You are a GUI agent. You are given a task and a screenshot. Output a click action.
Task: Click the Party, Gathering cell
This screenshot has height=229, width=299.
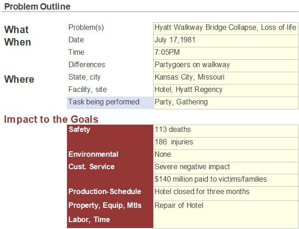pyautogui.click(x=226, y=103)
